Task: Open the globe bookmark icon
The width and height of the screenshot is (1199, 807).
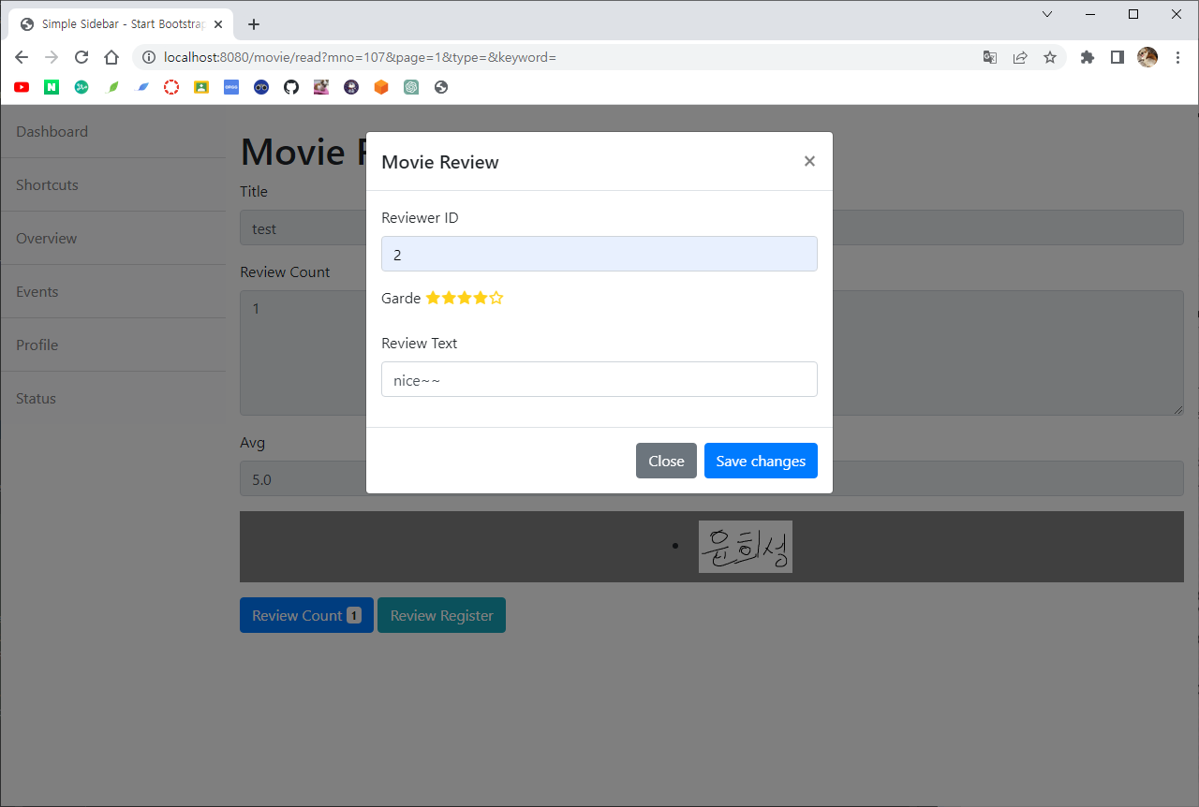Action: (x=441, y=87)
